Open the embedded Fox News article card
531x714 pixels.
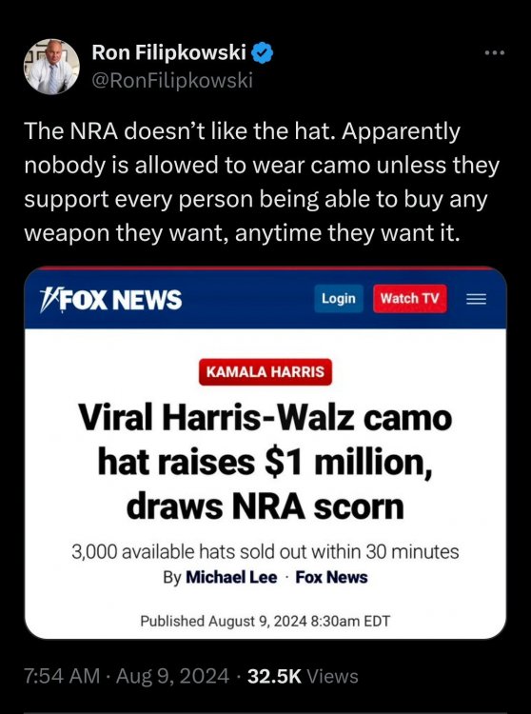(x=265, y=452)
